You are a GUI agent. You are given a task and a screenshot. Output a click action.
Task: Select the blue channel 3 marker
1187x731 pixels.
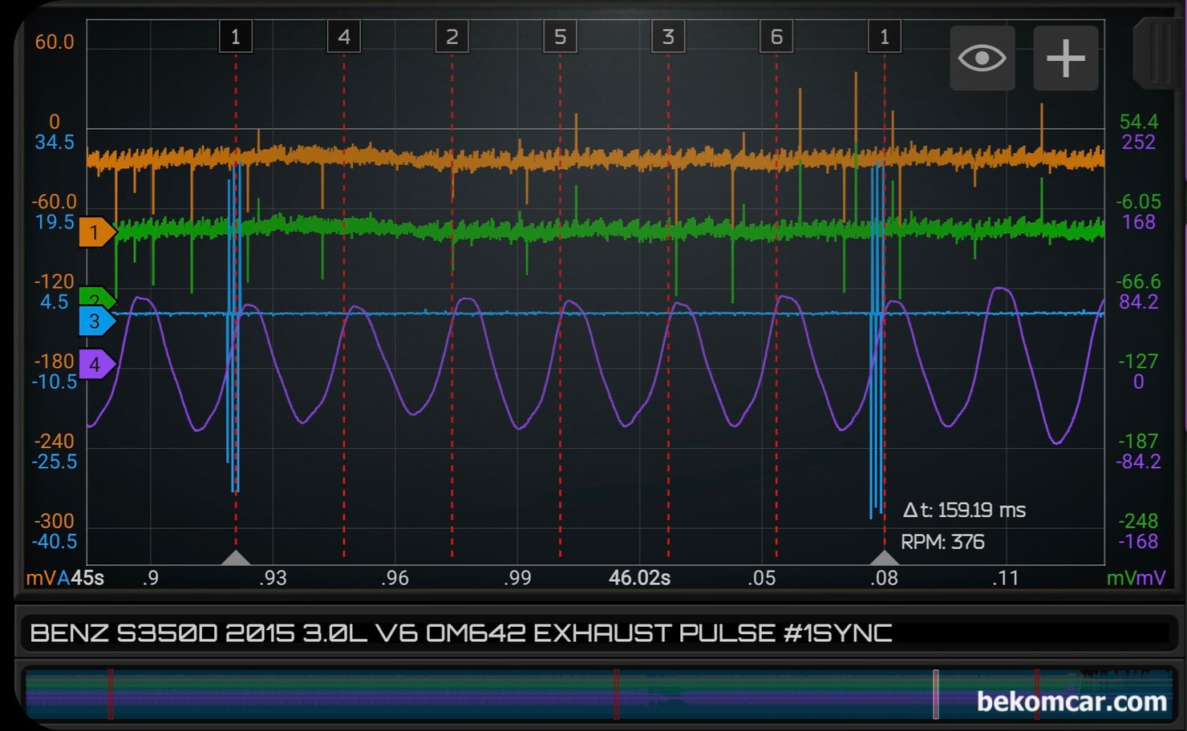point(97,321)
